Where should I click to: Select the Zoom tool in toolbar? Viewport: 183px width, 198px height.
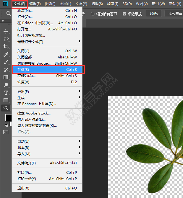(6, 108)
